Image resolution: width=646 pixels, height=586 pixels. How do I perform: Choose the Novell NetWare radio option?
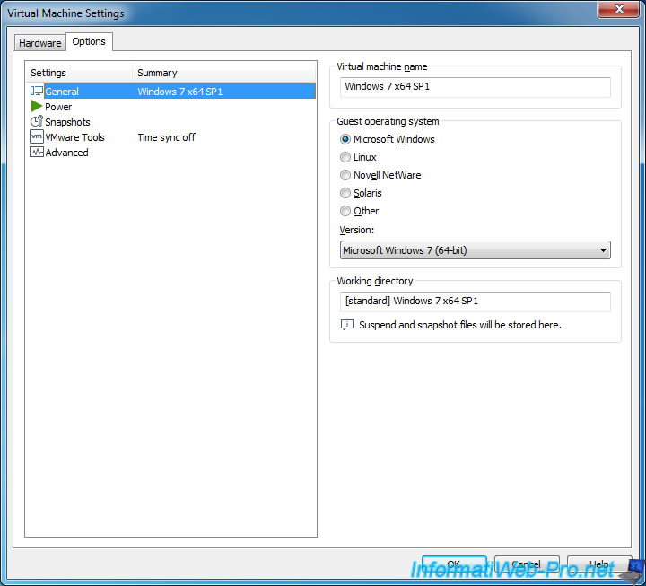[x=345, y=175]
